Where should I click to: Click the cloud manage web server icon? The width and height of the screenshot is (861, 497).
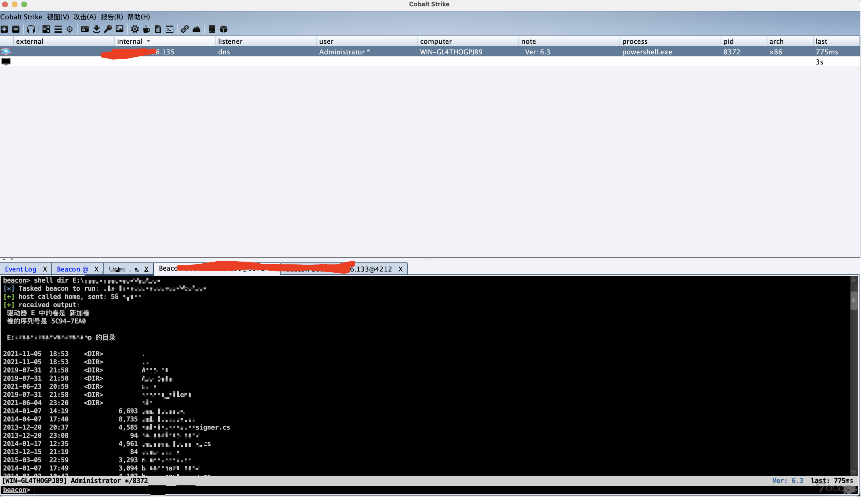[x=196, y=29]
